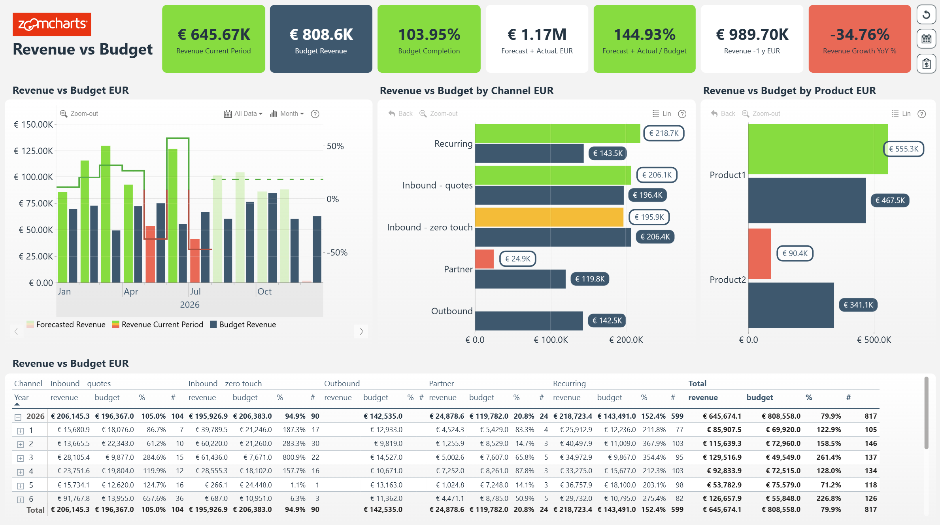Click the Budget Completion 103.95% card
The image size is (940, 525).
click(429, 39)
